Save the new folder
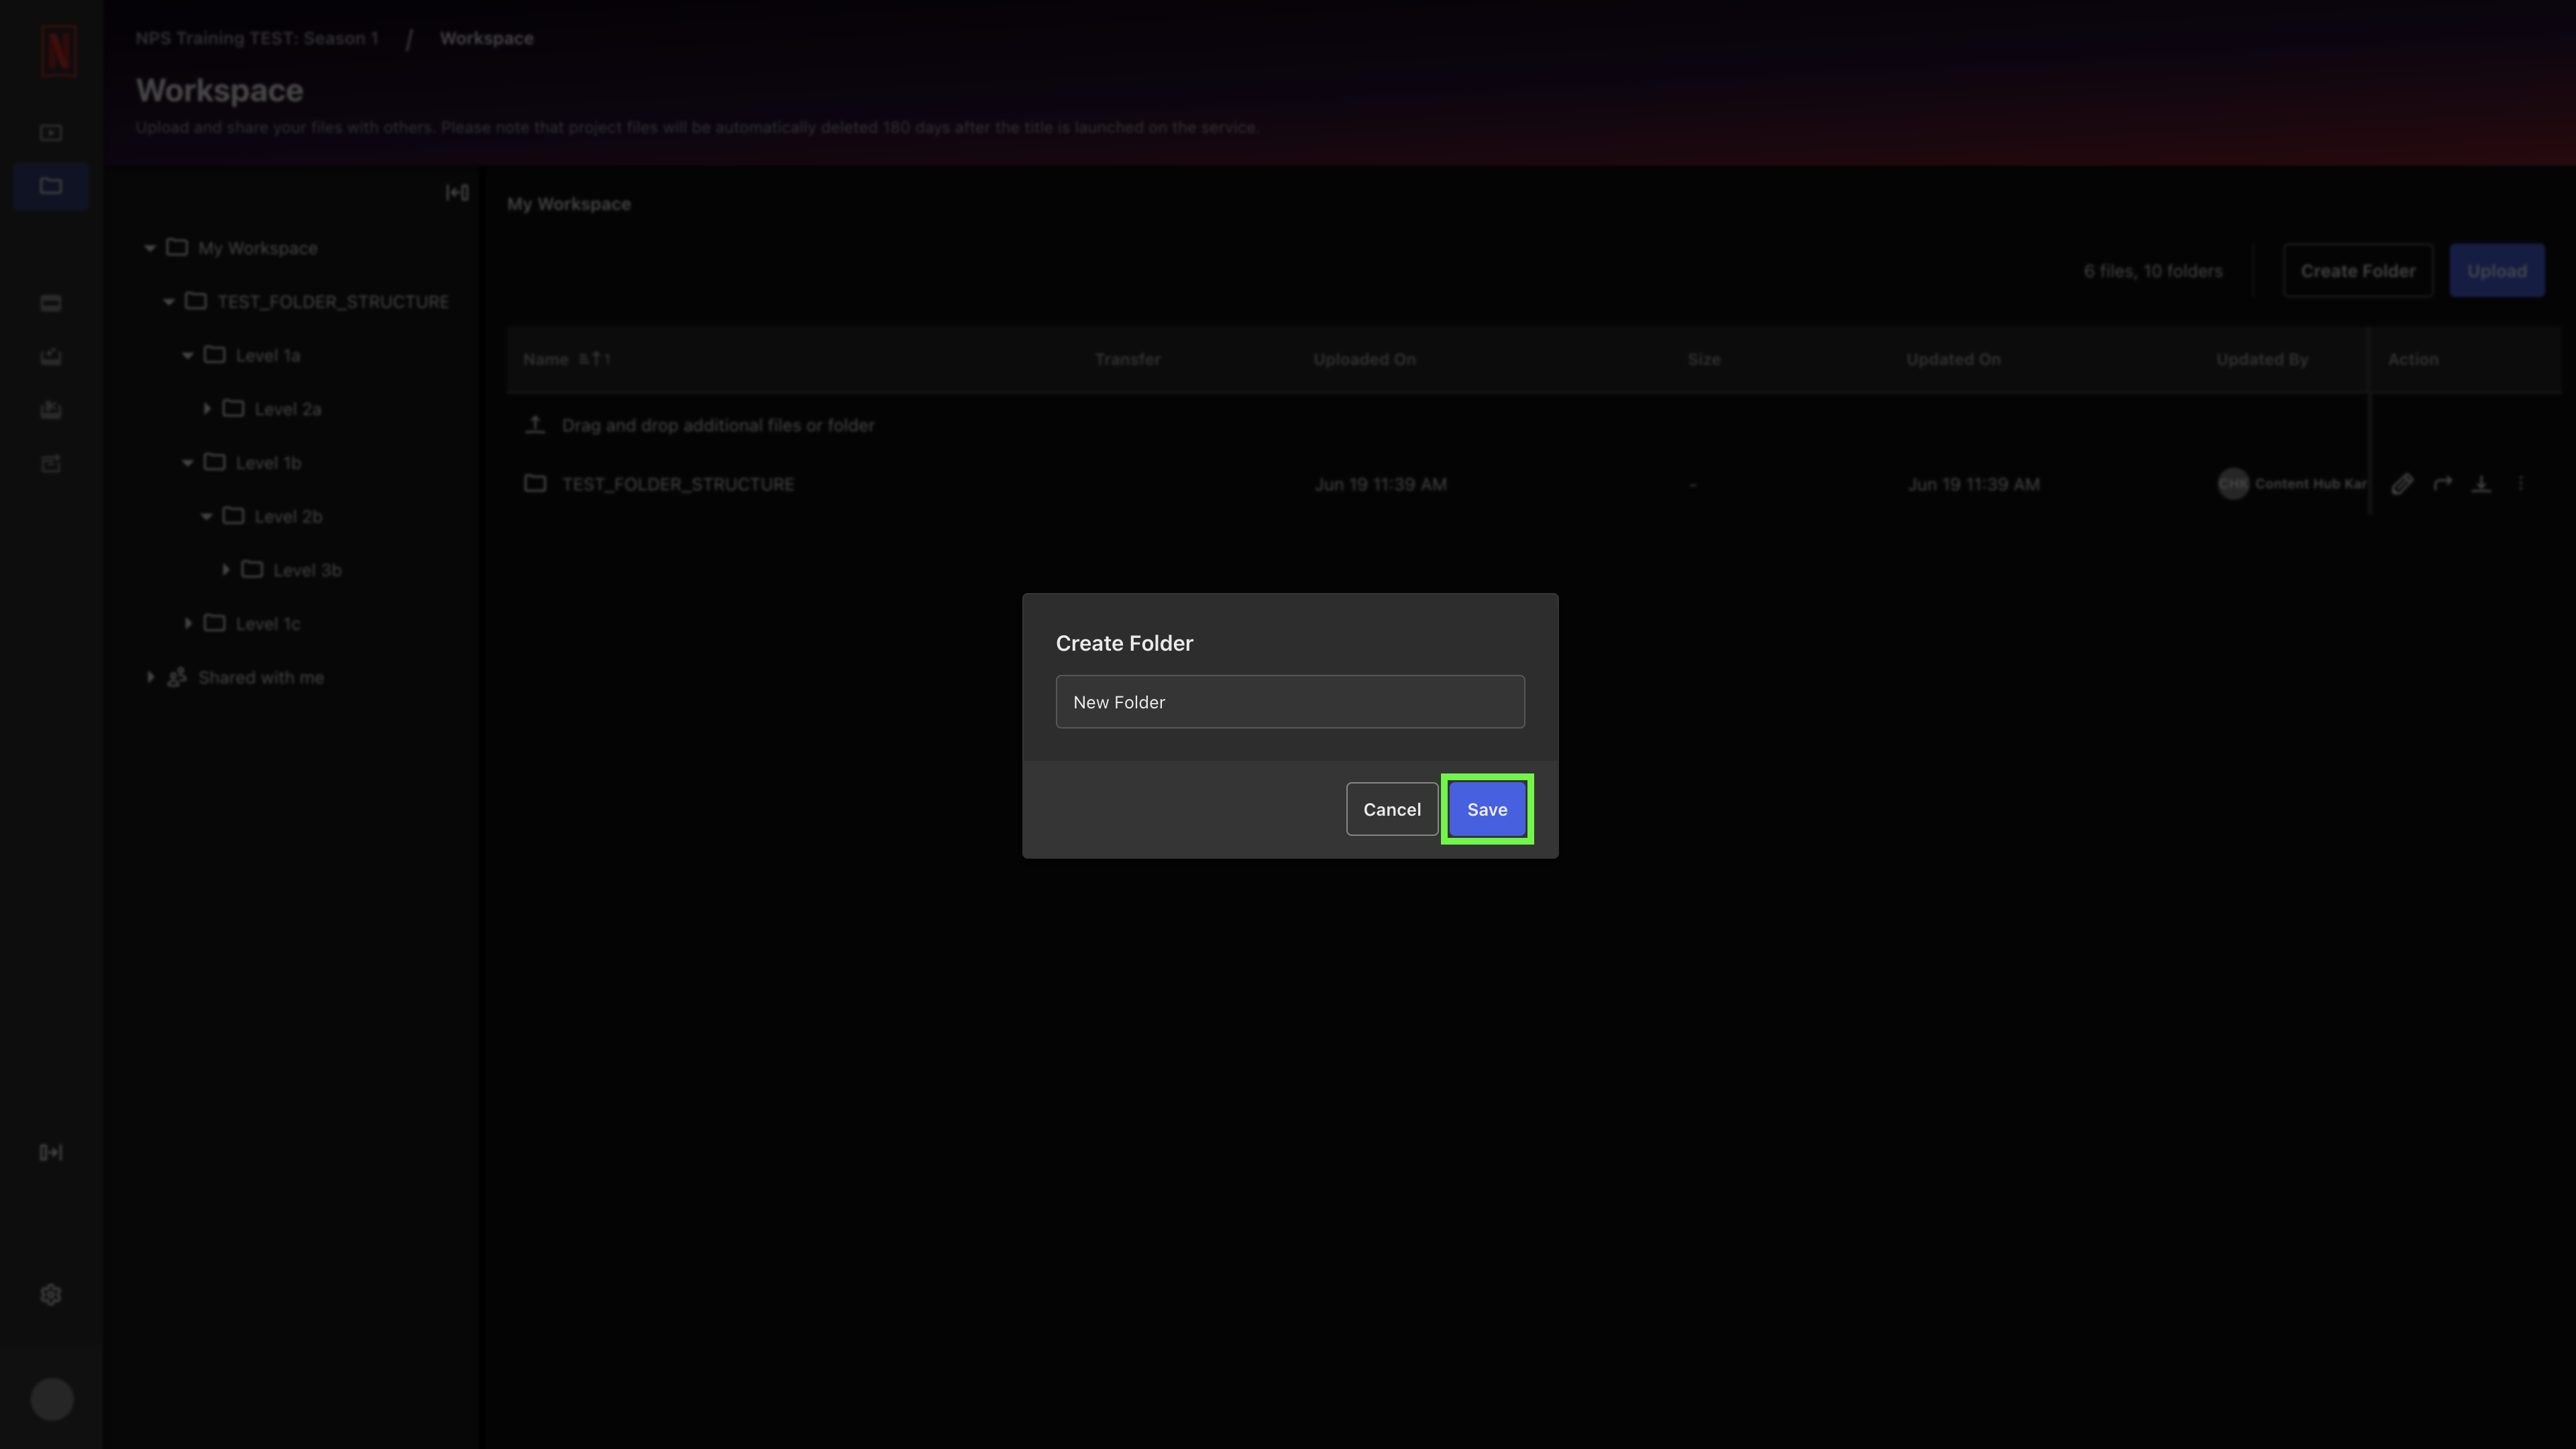 coord(1487,809)
